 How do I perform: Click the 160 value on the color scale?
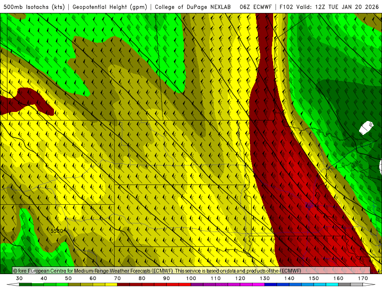click(339, 278)
